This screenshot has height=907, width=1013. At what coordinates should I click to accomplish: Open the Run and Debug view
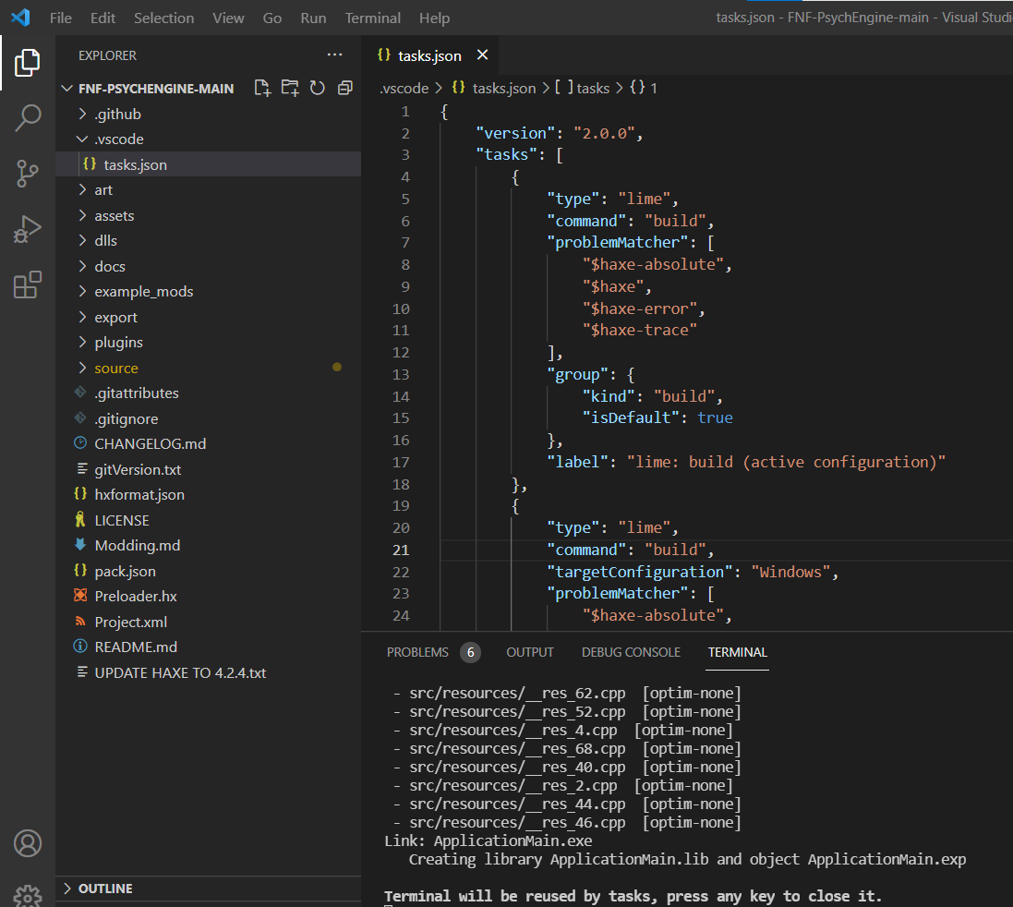28,229
